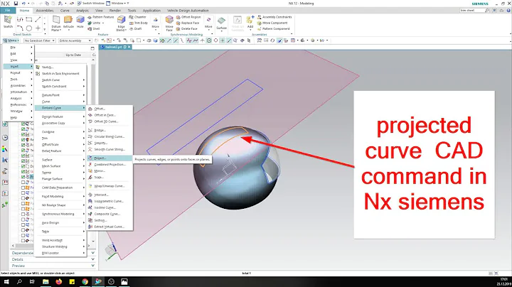
Task: Close the helmet2.prt tab
Action: (x=129, y=47)
